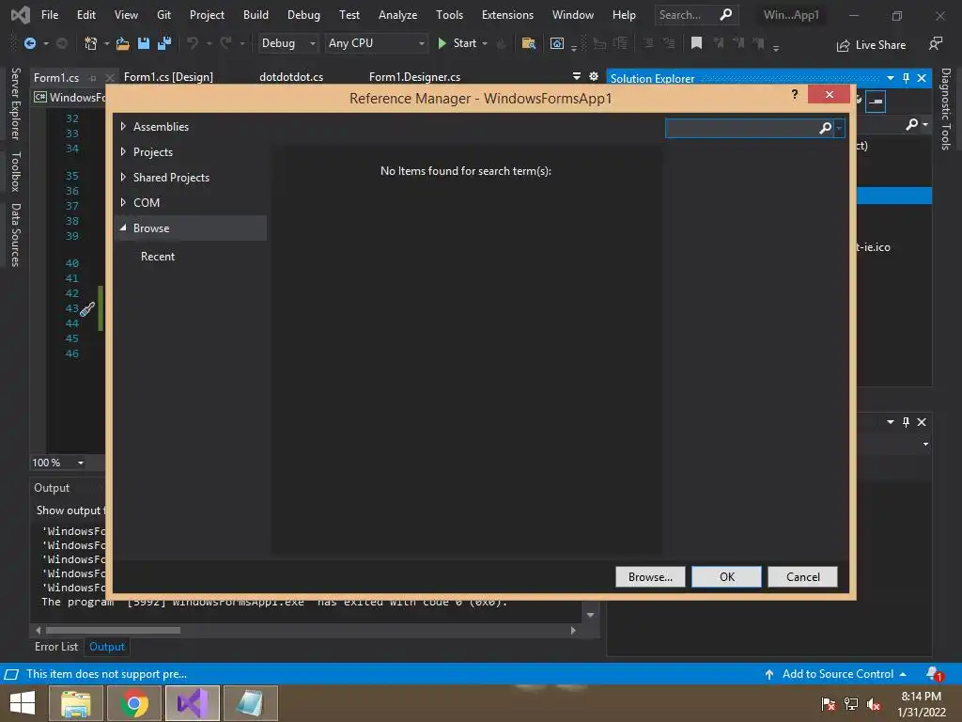The height and width of the screenshot is (722, 962).
Task: Click Cancel in Reference Manager
Action: (x=802, y=576)
